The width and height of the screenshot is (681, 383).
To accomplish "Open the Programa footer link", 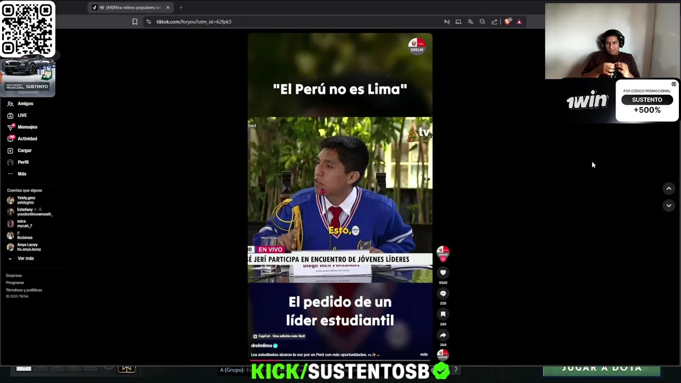I will [x=15, y=282].
